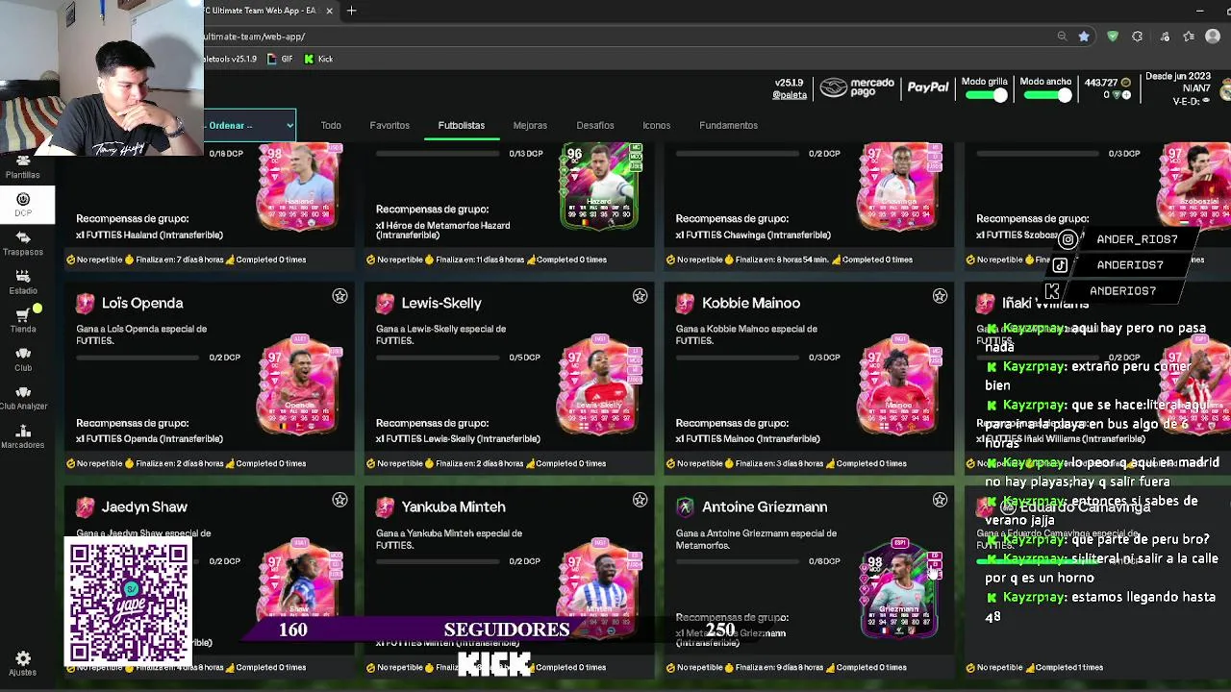Open the Loïs Openda challenge title

pyautogui.click(x=142, y=303)
